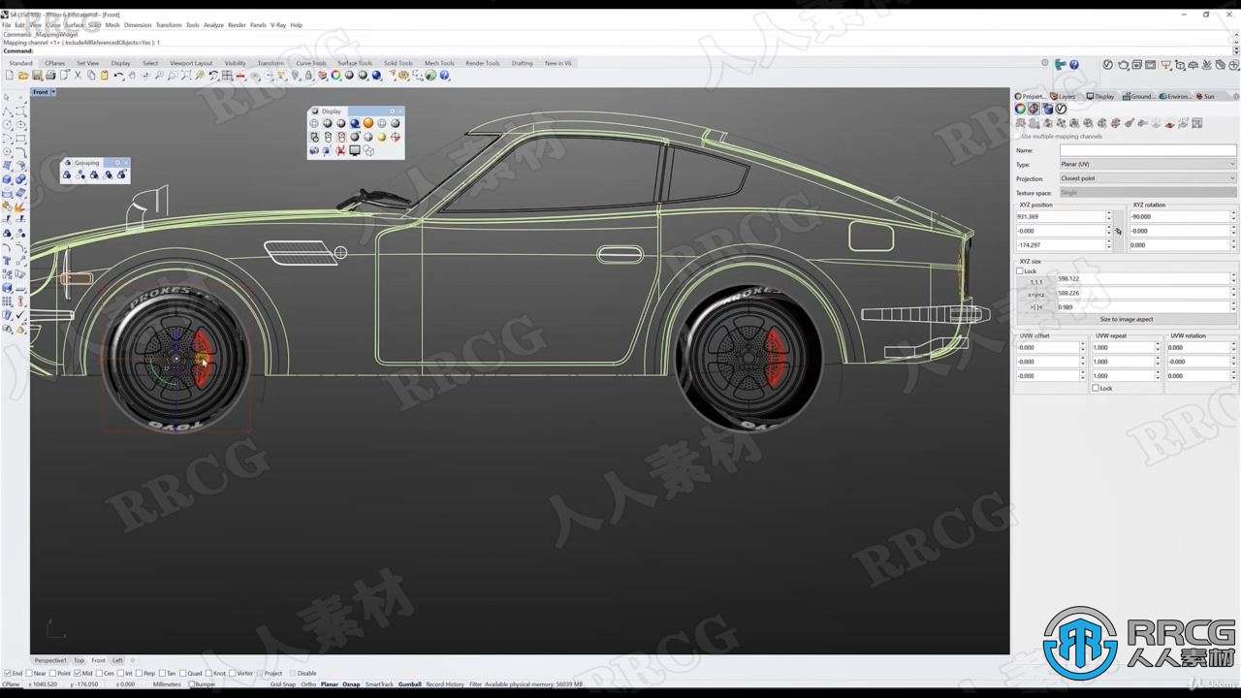This screenshot has height=698, width=1241.
Task: Open the File menu
Action: (6, 25)
